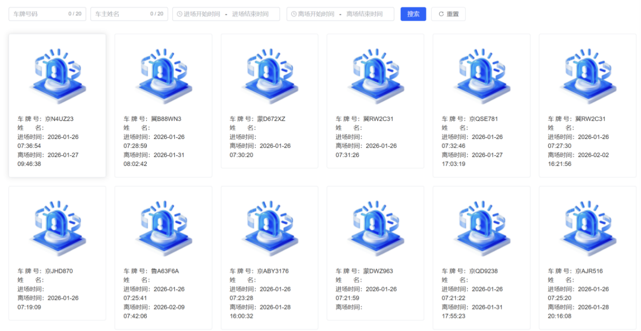Reset filters with the 重置 button
The height and width of the screenshot is (331, 641).
tap(448, 14)
